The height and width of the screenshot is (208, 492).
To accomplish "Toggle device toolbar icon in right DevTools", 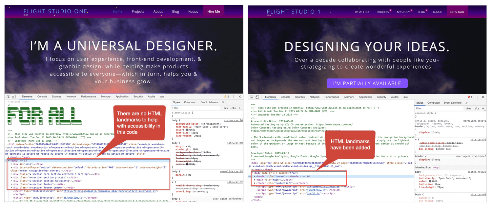I will 257,97.
